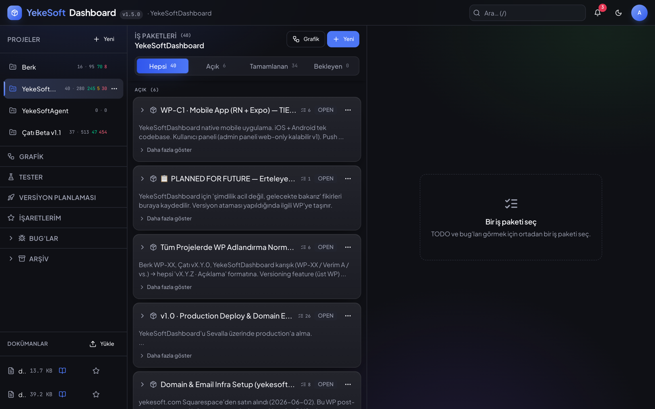
Task: Click the package icon of Domain & Email Infra
Action: (x=154, y=384)
